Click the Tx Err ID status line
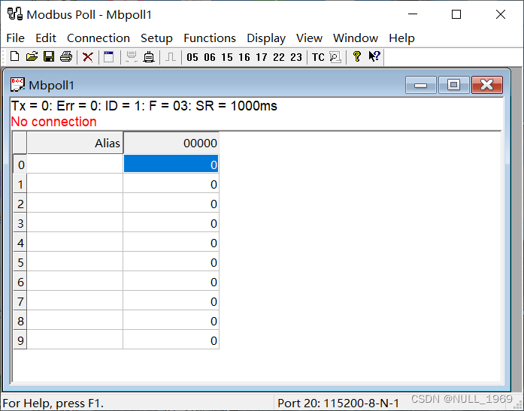 coord(144,106)
